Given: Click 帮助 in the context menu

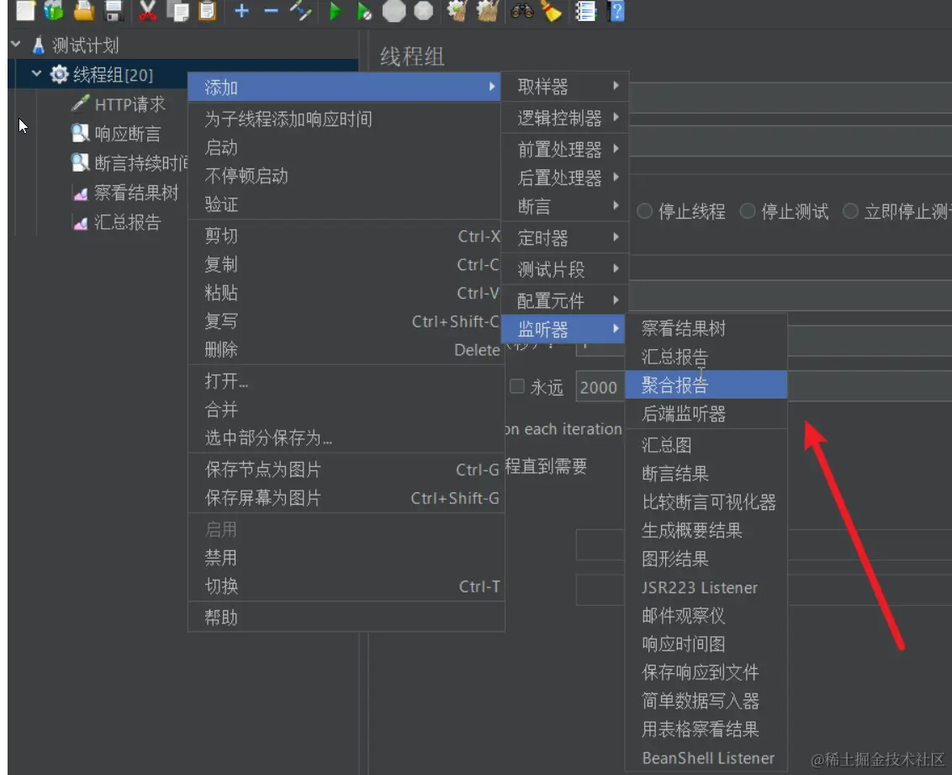Looking at the screenshot, I should [x=220, y=617].
